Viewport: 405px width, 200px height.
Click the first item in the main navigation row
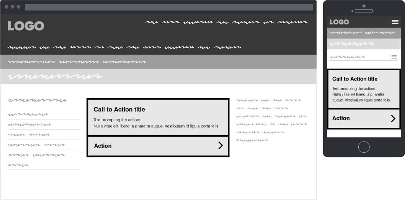[x=22, y=47]
